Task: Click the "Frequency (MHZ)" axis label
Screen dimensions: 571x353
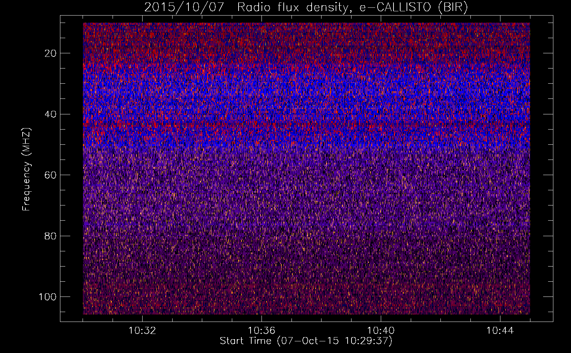Action: click(x=26, y=169)
